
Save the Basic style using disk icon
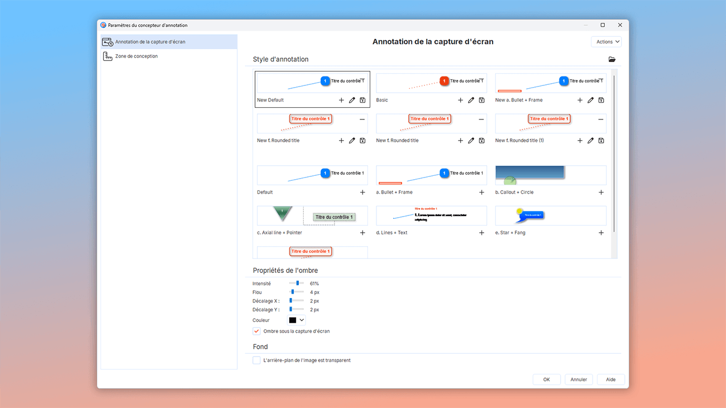point(481,100)
